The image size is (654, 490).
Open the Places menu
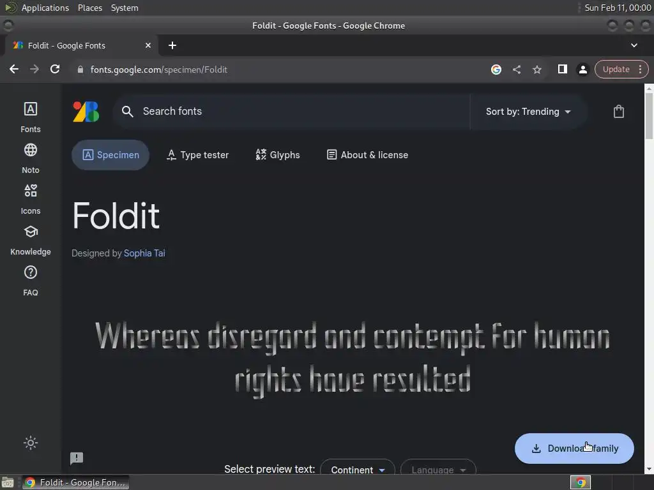89,8
